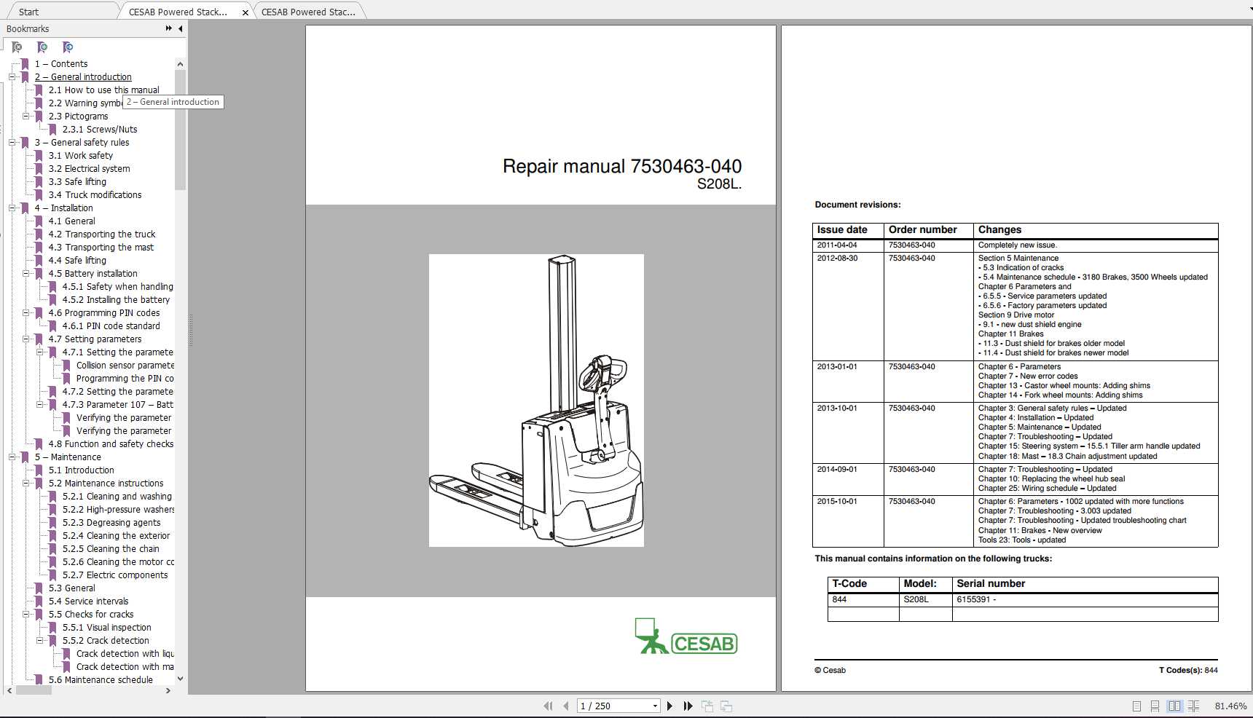Click the panel splitter grip beside Bookmarks
The image size is (1253, 718).
(191, 329)
